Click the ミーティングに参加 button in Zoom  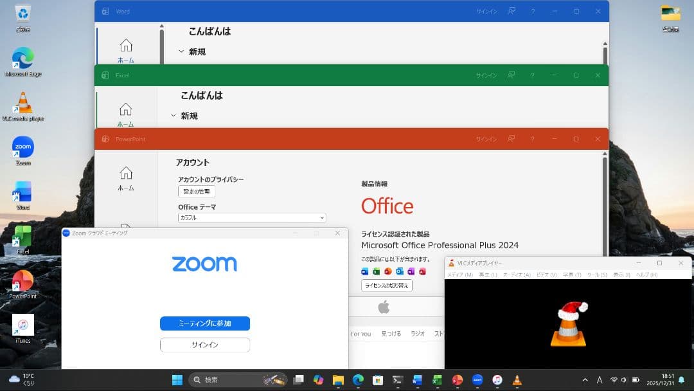click(x=204, y=323)
